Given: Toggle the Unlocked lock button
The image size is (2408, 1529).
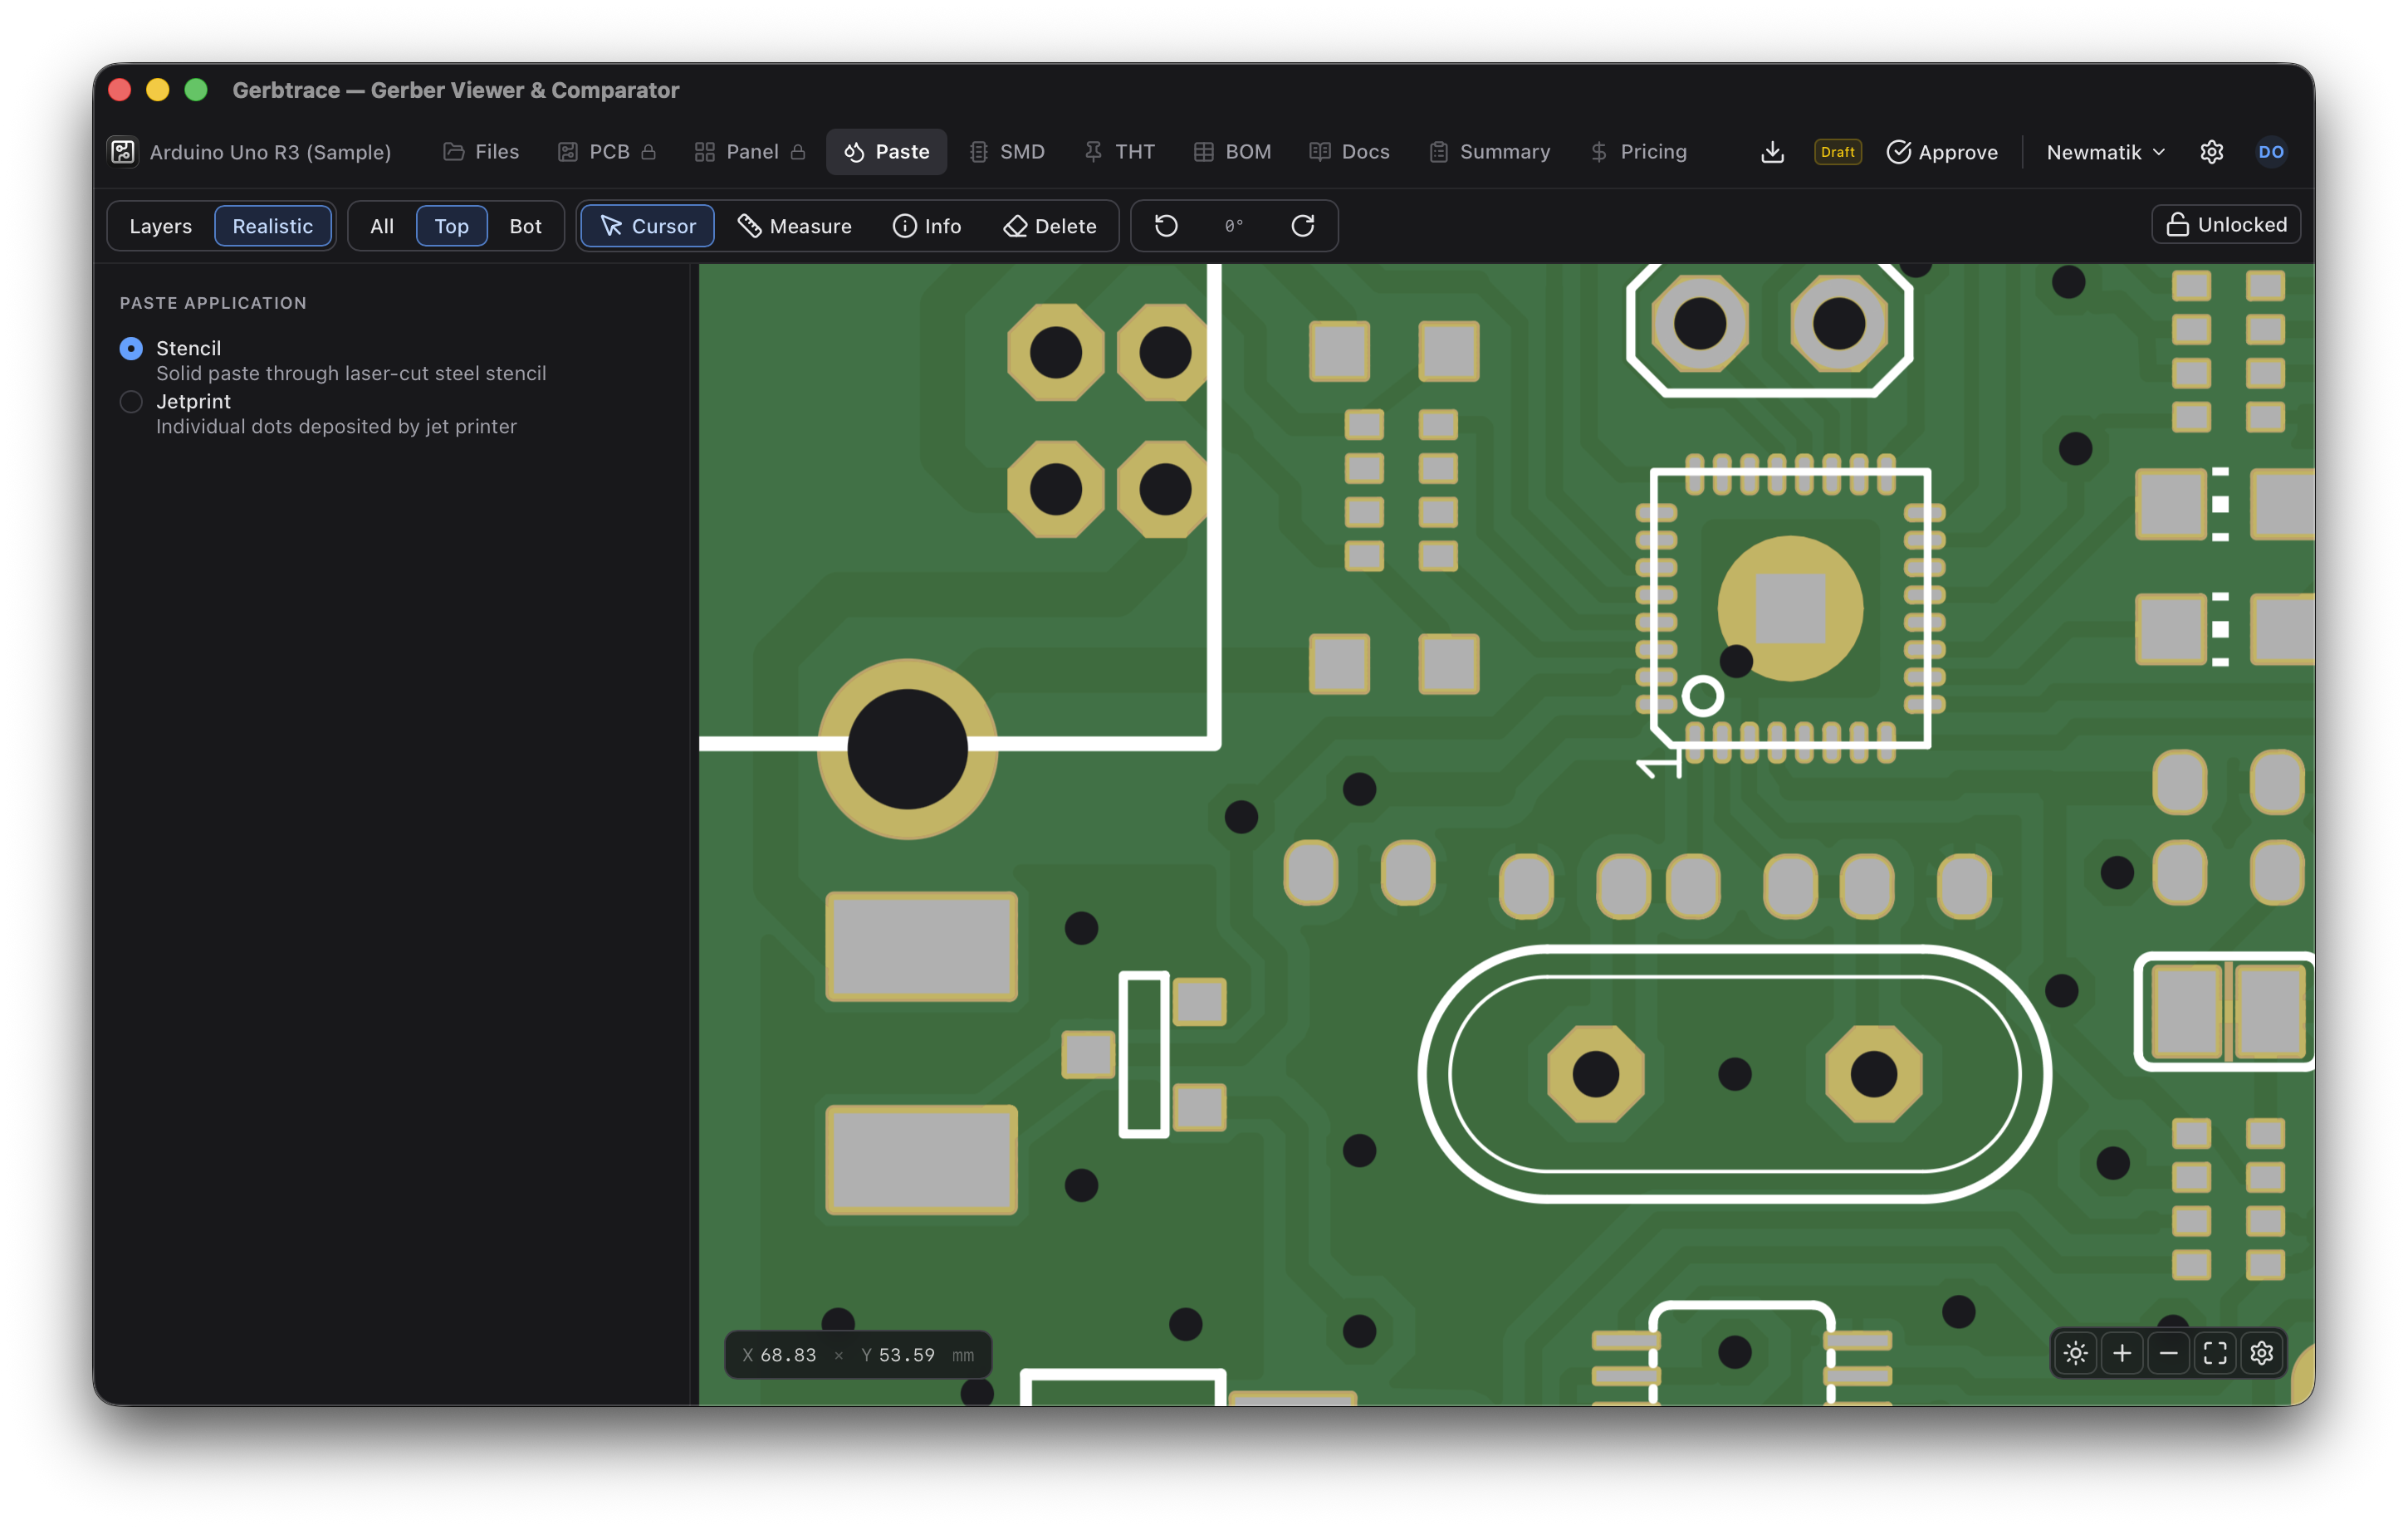Looking at the screenshot, I should [x=2225, y=224].
